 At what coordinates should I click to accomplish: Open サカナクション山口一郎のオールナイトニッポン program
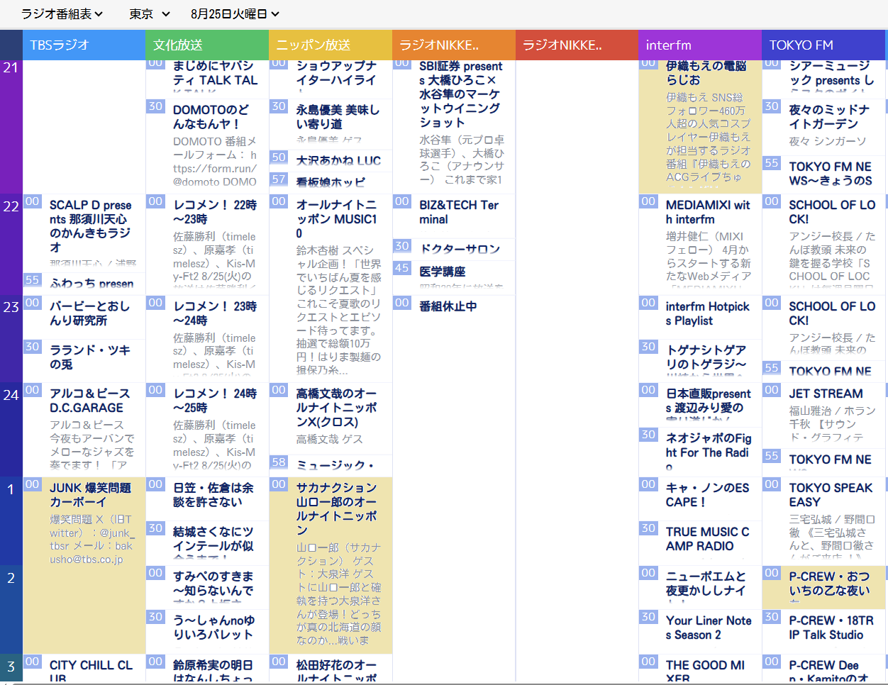coord(331,565)
